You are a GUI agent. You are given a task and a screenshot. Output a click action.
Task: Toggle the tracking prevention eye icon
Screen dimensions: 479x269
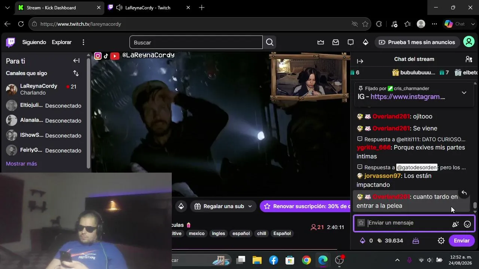click(355, 24)
